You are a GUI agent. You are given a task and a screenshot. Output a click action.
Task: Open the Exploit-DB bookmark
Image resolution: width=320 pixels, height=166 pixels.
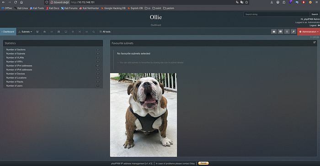click(135, 8)
